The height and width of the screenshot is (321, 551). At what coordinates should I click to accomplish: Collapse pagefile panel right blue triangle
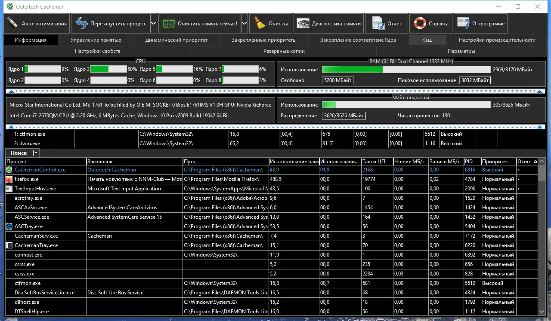click(x=540, y=127)
